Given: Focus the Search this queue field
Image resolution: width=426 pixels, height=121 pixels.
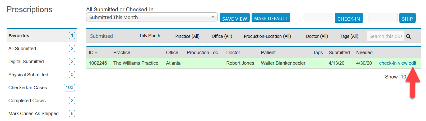Looking at the screenshot, I should 385,36.
